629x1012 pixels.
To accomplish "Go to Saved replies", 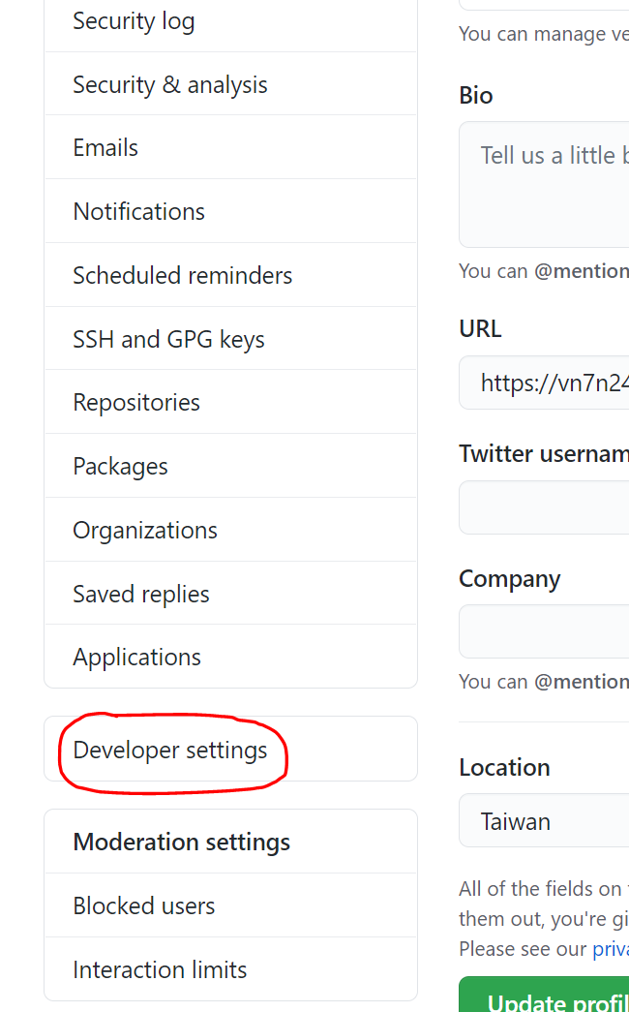I will (141, 595).
